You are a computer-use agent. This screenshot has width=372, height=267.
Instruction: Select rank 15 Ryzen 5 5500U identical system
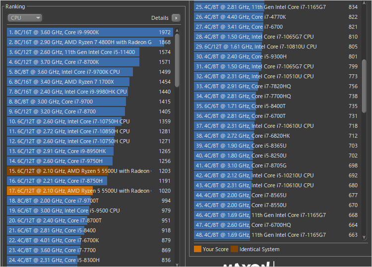point(90,171)
